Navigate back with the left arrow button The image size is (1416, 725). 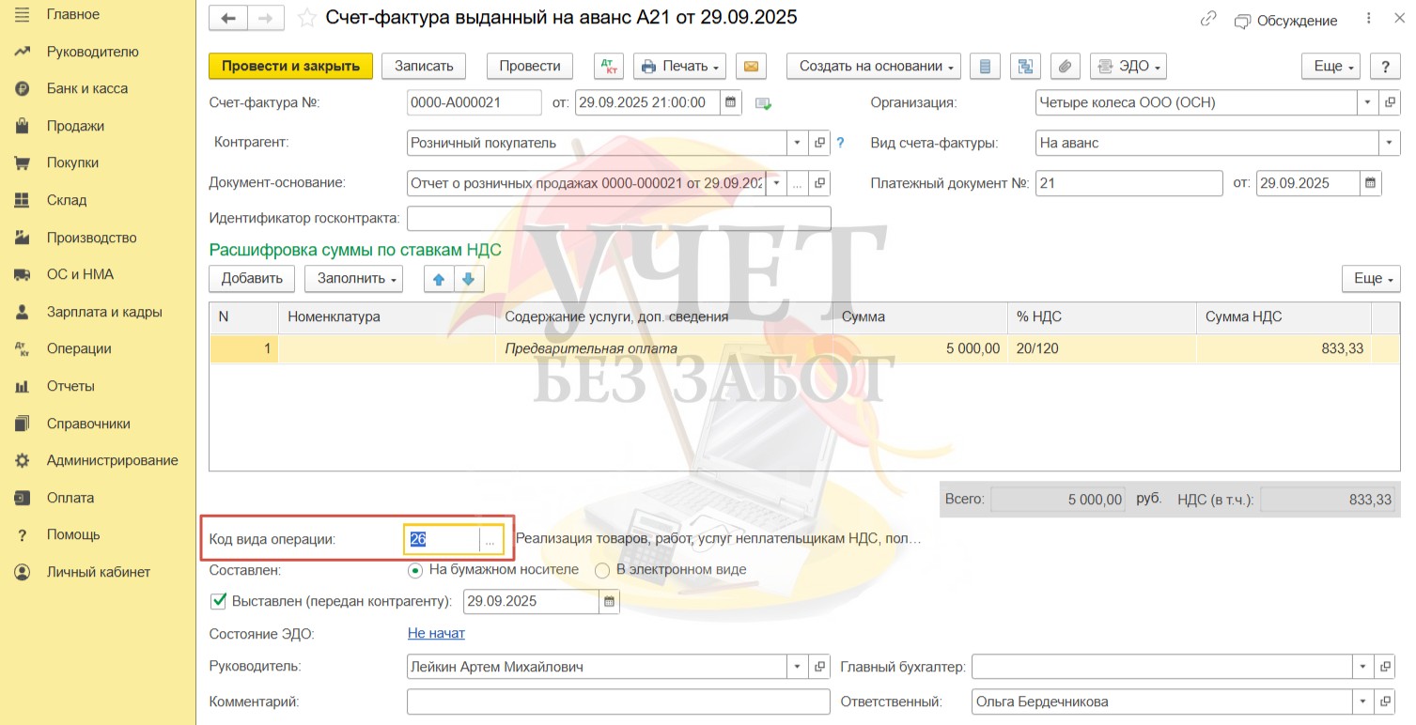pyautogui.click(x=228, y=18)
